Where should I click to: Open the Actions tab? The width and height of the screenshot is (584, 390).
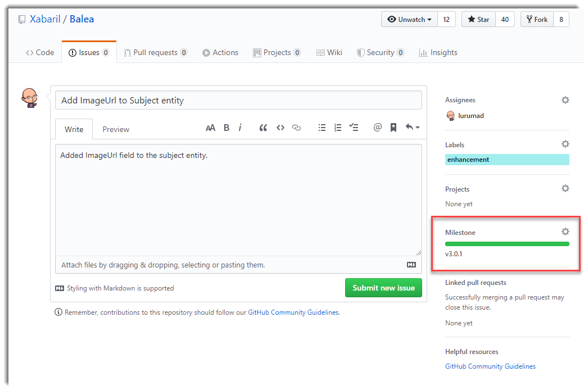click(x=220, y=52)
